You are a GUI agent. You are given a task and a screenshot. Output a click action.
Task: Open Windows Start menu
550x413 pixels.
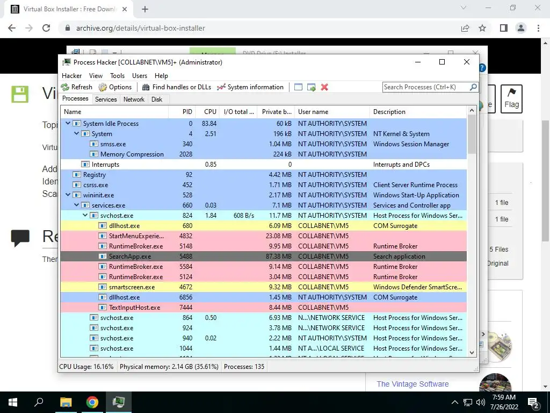[13, 402]
